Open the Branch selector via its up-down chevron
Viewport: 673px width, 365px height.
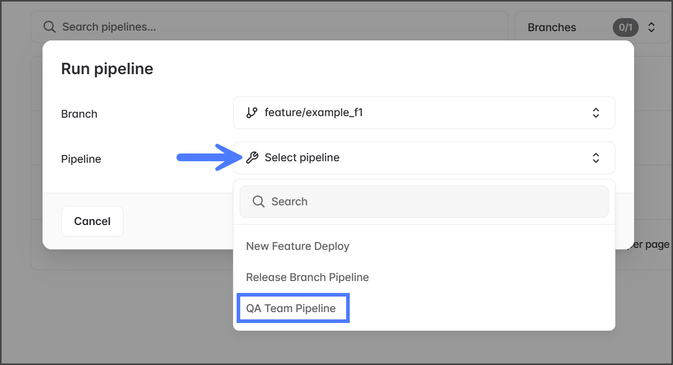[596, 113]
